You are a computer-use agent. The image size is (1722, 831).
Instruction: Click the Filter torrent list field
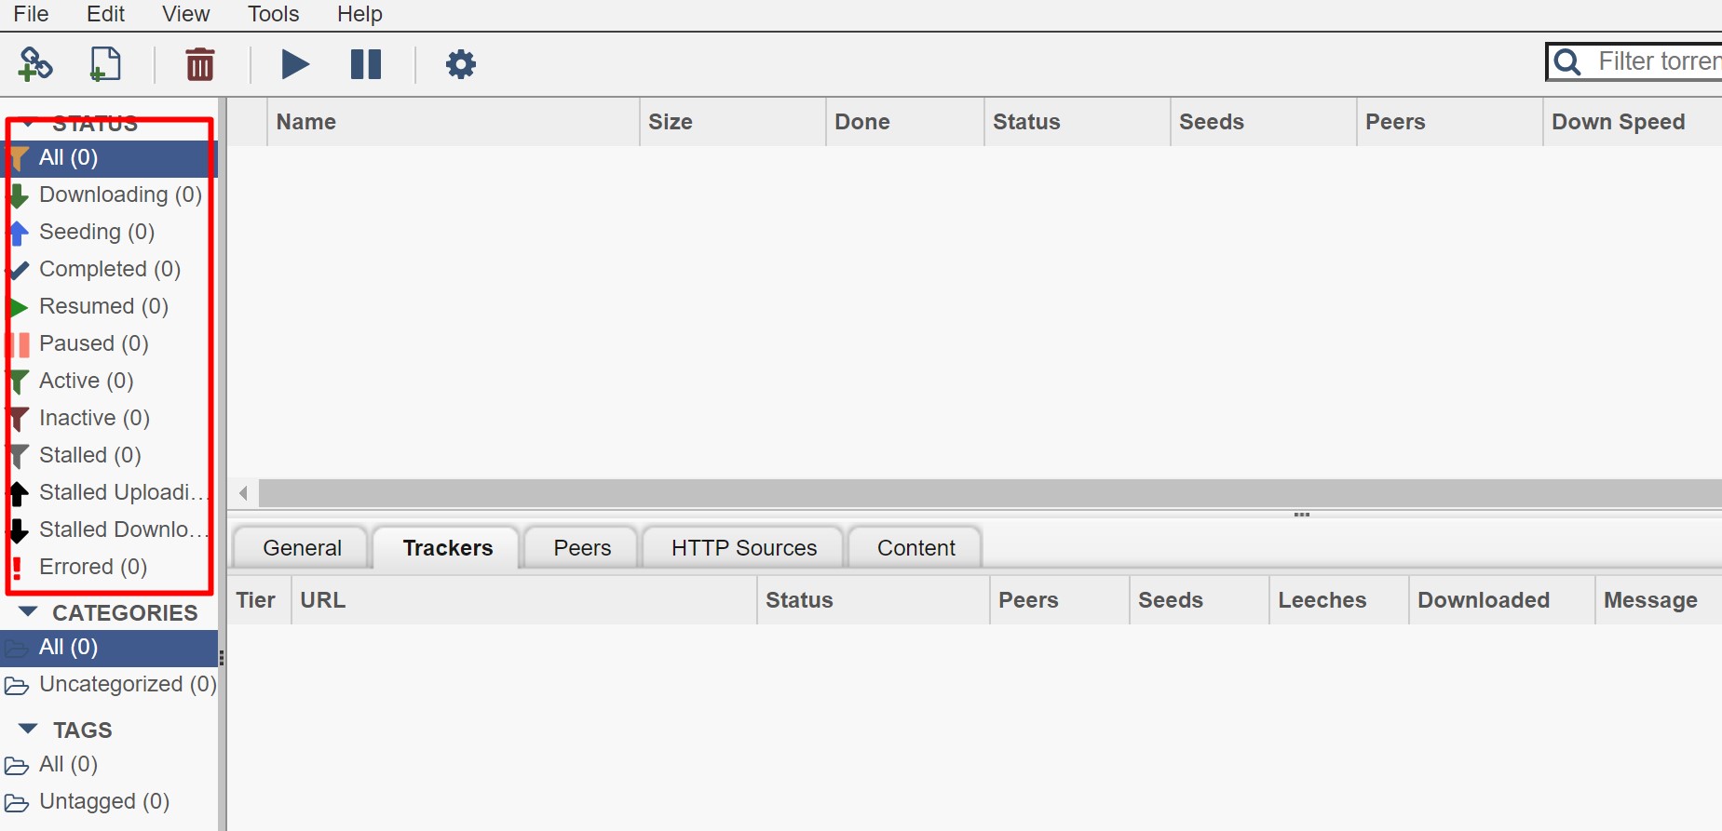(1634, 62)
